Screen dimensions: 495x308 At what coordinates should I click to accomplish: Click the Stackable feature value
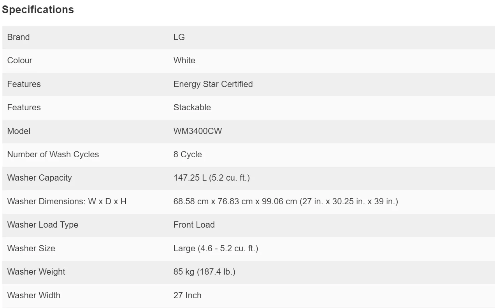(x=192, y=108)
